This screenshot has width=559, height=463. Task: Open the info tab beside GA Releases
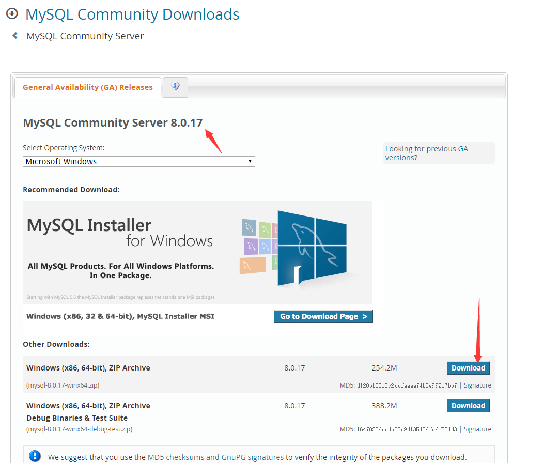(x=175, y=87)
